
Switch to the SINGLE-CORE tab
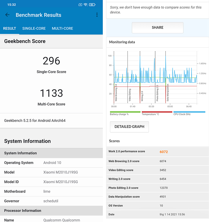34,28
